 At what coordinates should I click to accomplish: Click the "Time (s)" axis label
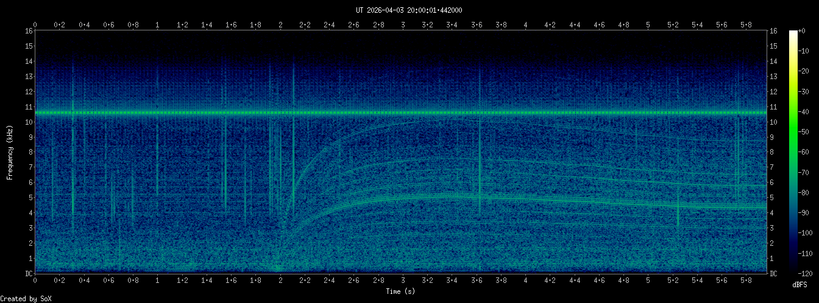pos(401,291)
